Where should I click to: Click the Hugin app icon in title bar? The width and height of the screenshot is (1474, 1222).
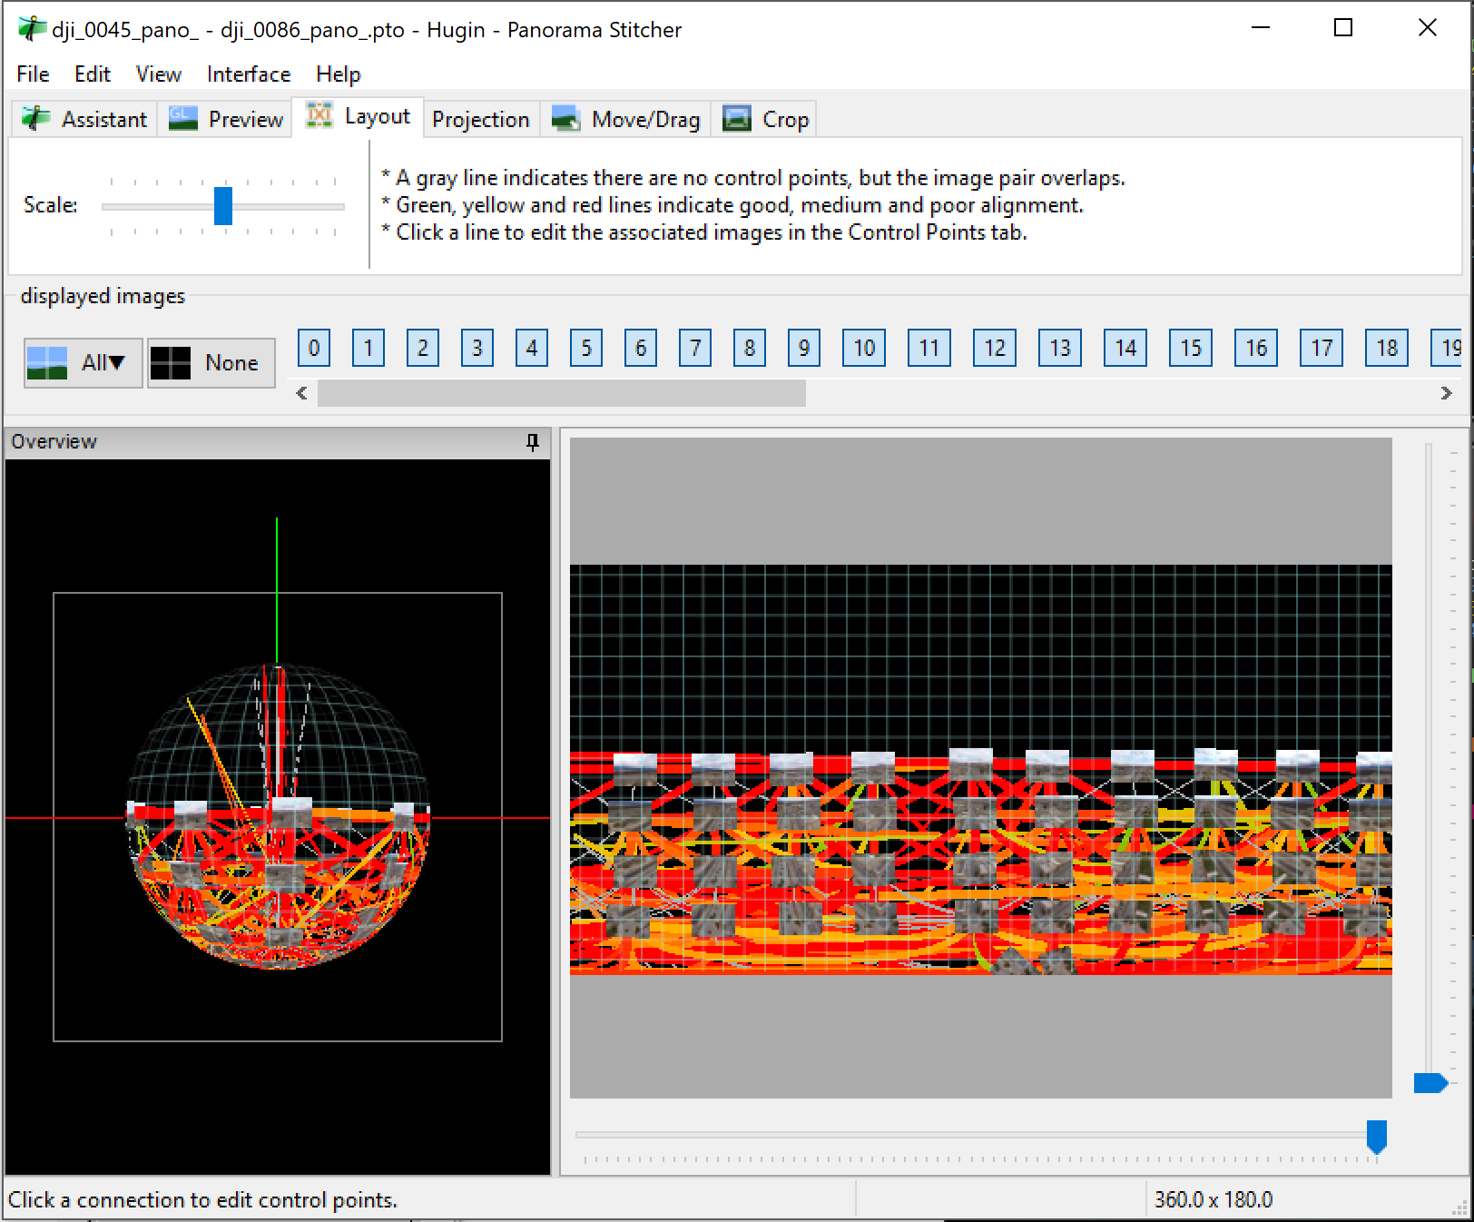[x=31, y=29]
